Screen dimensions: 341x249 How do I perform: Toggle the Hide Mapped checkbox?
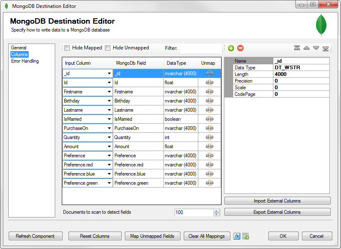pos(67,48)
